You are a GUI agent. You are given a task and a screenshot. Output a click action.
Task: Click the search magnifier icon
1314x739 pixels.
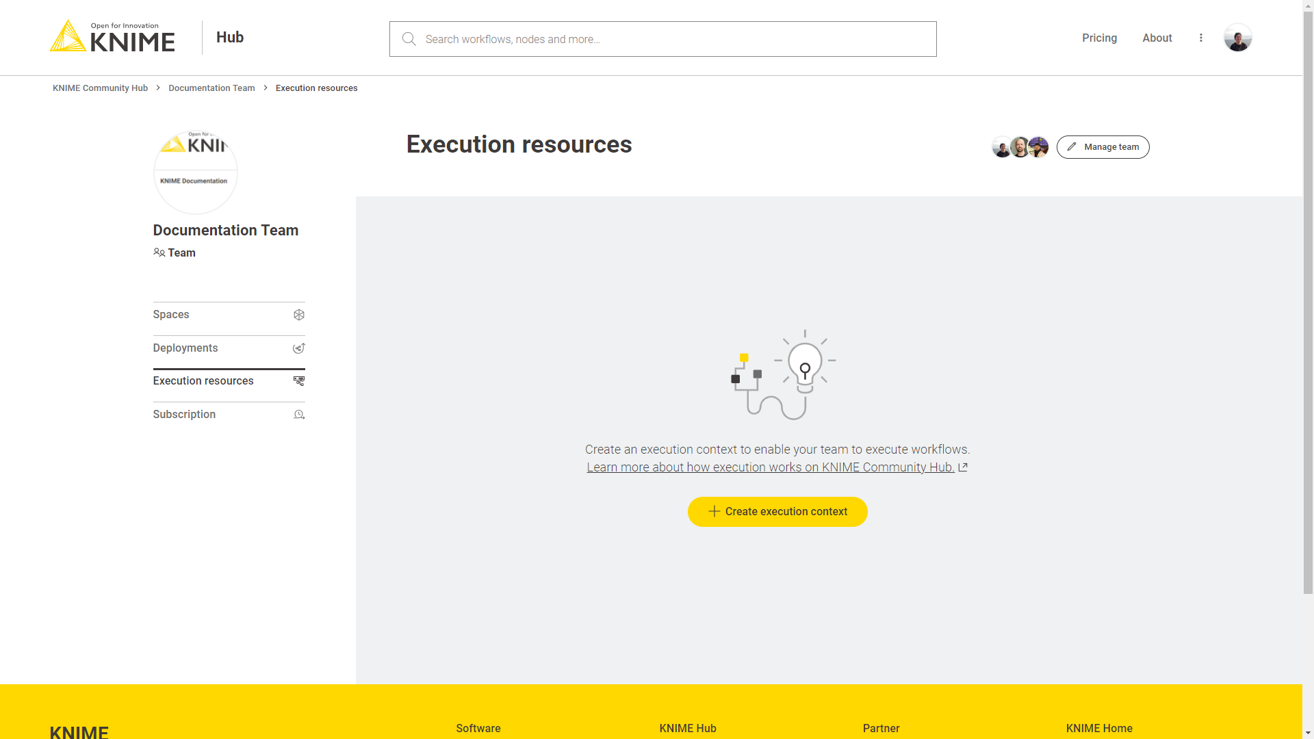pyautogui.click(x=409, y=39)
